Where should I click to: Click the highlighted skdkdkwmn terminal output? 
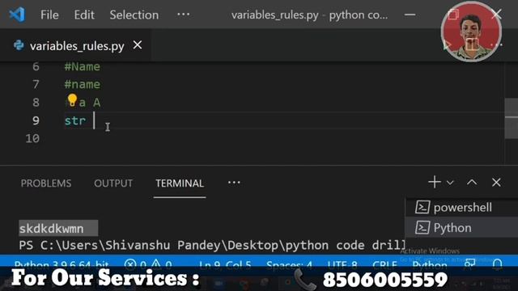[58, 228]
